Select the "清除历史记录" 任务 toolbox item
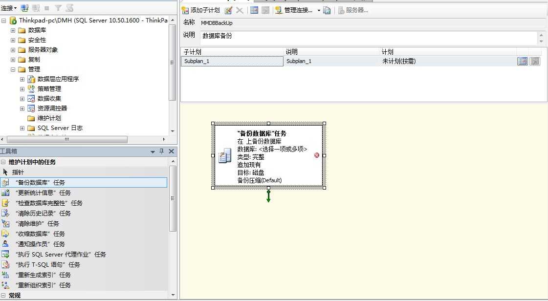Viewport: 548px width, 301px height. coord(84,214)
